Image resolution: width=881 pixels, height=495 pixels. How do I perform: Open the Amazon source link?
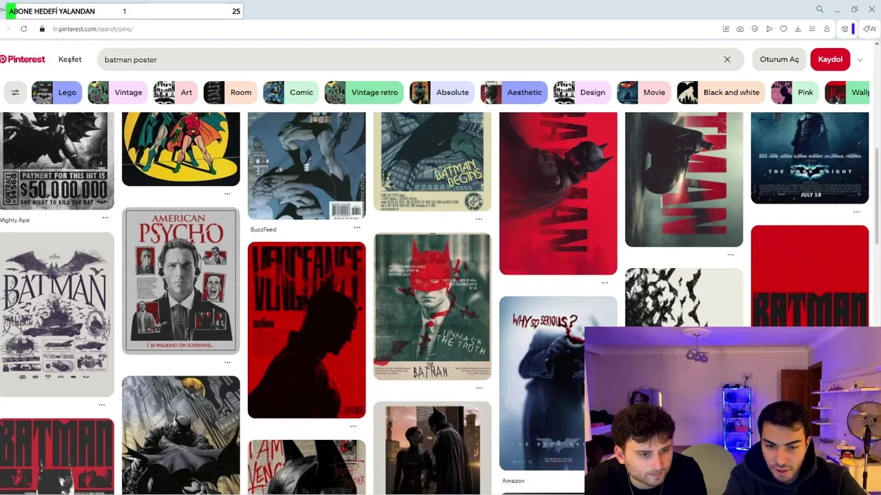tap(513, 481)
